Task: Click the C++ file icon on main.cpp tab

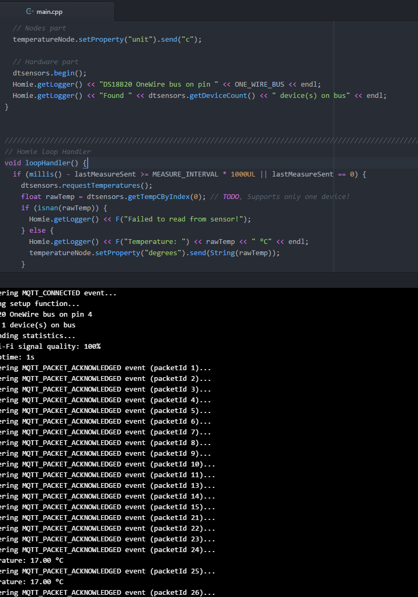Action: tap(29, 11)
